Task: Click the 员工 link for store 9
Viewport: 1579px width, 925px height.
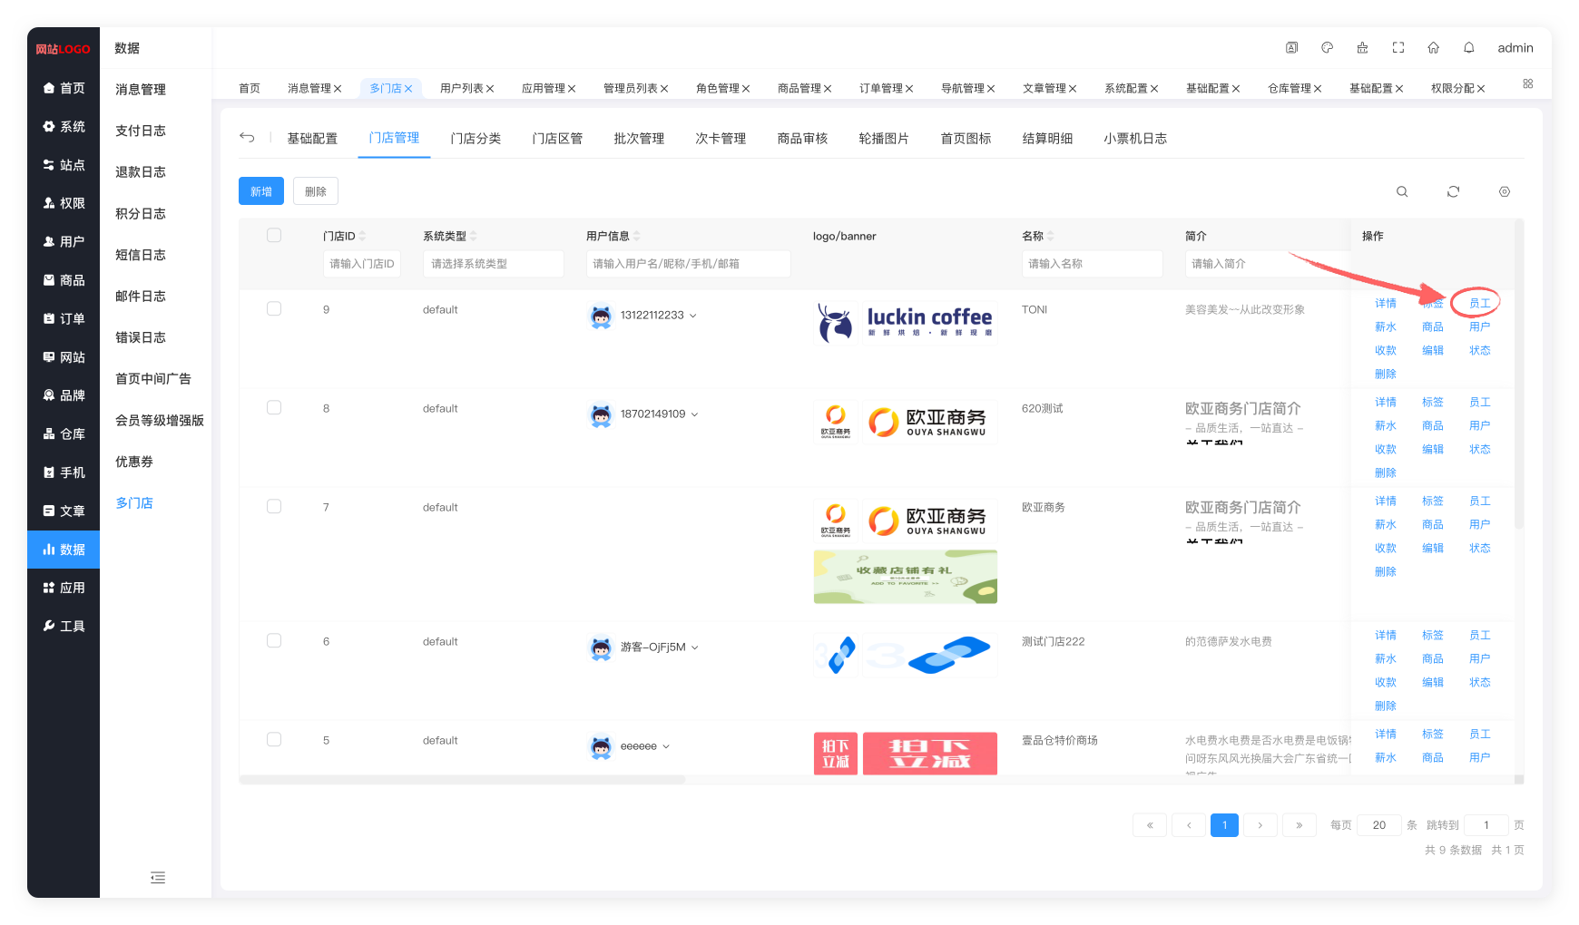Action: tap(1479, 304)
